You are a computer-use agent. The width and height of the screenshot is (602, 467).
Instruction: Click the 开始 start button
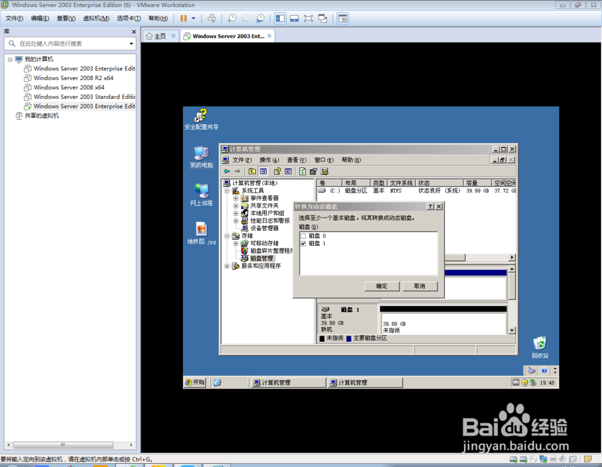coord(195,383)
